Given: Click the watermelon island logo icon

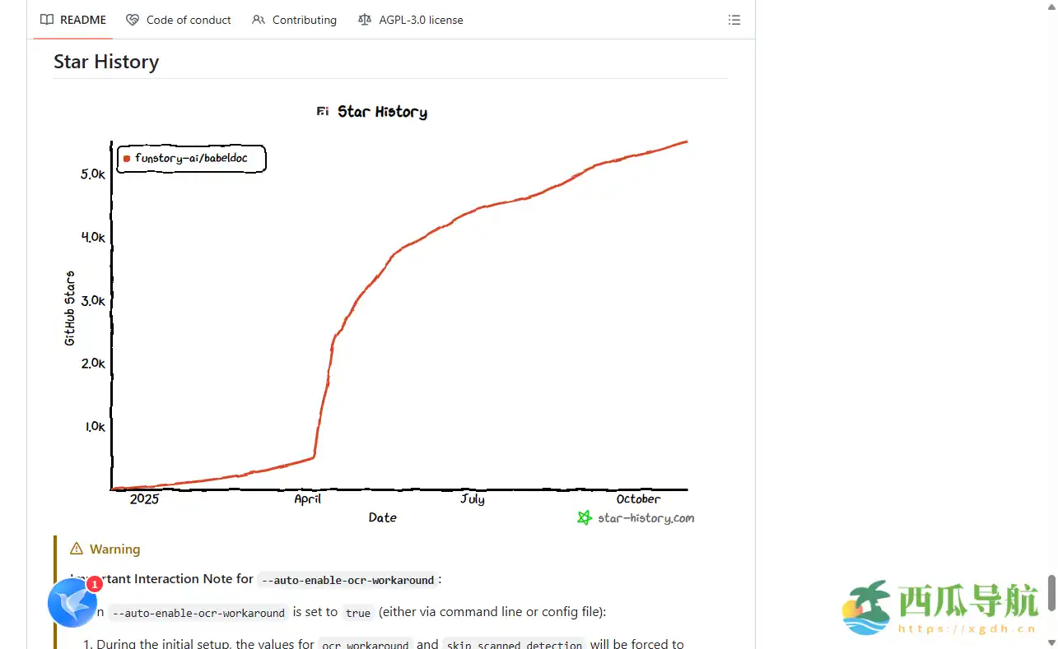Looking at the screenshot, I should pos(867,607).
